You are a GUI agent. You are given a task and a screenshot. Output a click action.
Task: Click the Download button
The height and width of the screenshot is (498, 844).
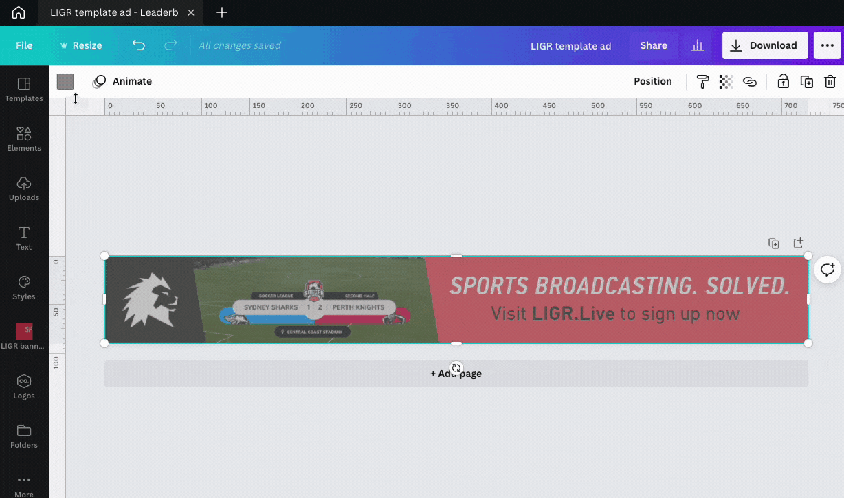click(765, 45)
